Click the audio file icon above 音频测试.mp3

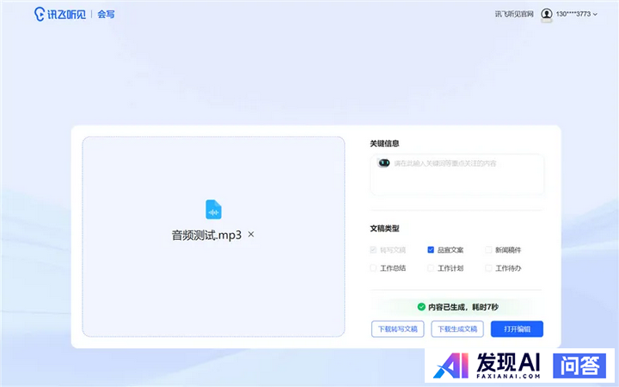(x=213, y=209)
